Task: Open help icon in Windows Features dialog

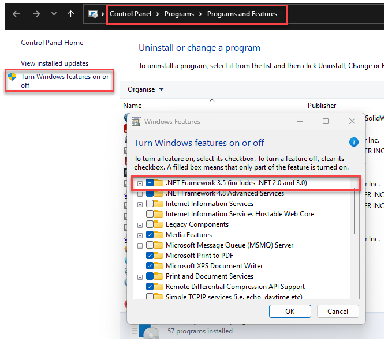Action: click(x=353, y=142)
